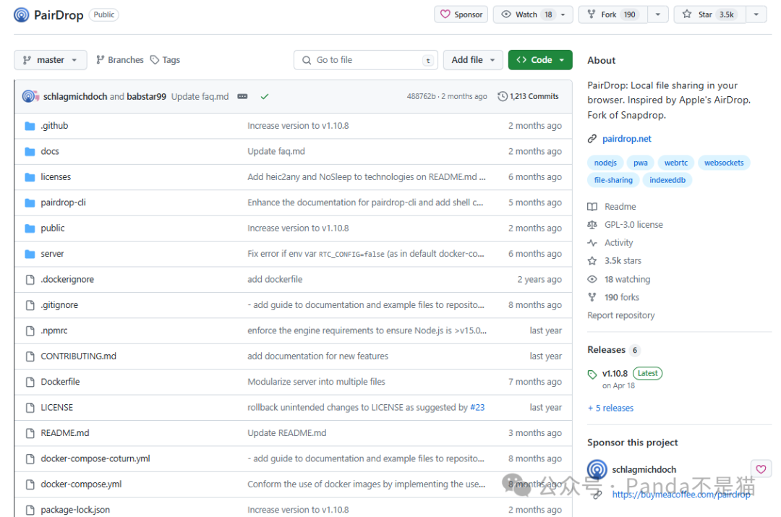Expand the commit message ellipsis icon
This screenshot has height=517, width=781.
click(242, 96)
